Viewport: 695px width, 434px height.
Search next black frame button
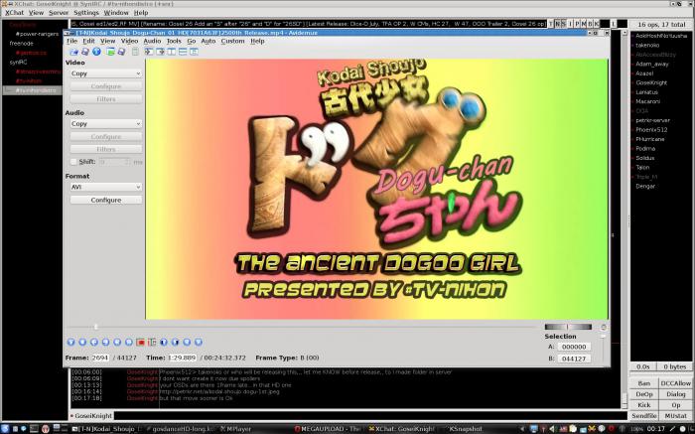coord(175,342)
